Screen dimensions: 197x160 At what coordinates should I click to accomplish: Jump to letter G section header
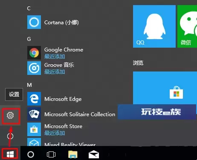(29, 39)
